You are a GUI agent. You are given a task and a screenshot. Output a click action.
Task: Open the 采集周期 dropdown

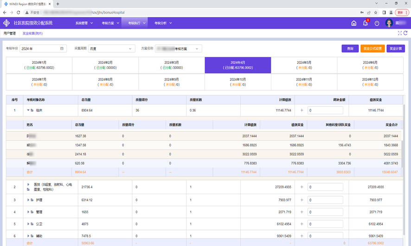(111, 49)
